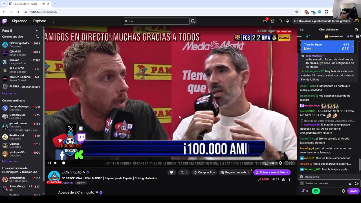Mute the stream volume speaker icon
This screenshot has height=203, width=361.
pos(56,163)
